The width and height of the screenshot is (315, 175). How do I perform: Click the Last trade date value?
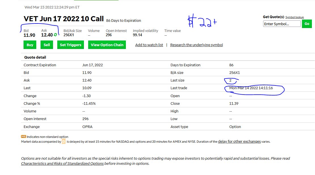(x=251, y=88)
